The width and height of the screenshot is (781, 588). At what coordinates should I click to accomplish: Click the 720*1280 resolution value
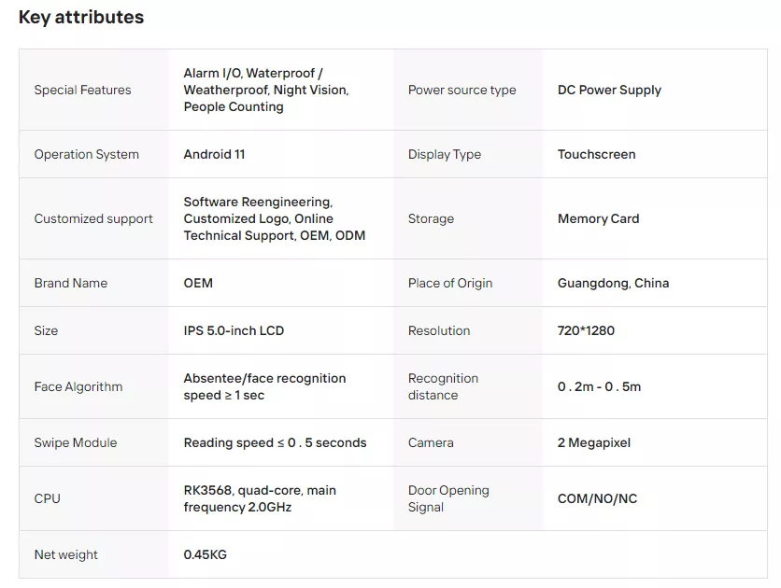586,330
